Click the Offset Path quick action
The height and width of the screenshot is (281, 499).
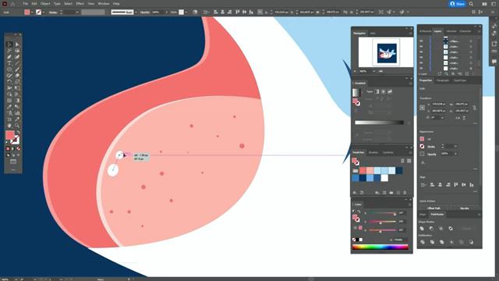[x=434, y=208]
